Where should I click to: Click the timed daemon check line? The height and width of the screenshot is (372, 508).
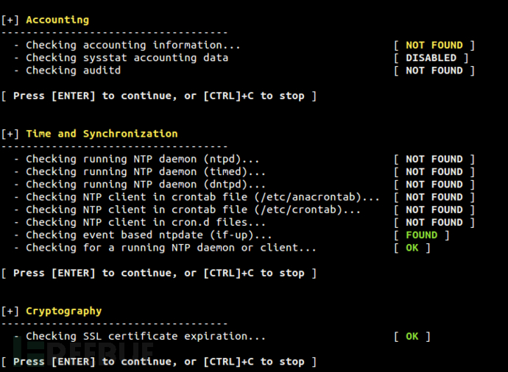(145, 171)
